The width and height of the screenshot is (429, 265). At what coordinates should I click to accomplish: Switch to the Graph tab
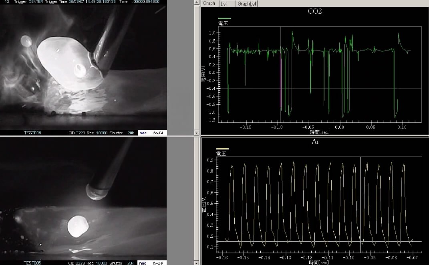pyautogui.click(x=209, y=3)
